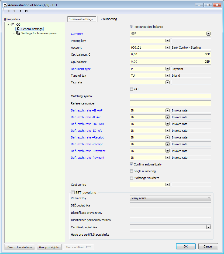Open Def. exch. rate +Receipt dropdown
This screenshot has width=224, height=254.
[x=168, y=137]
